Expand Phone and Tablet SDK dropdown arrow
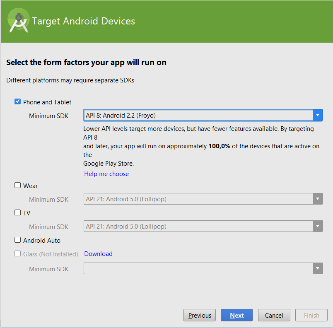 point(318,115)
